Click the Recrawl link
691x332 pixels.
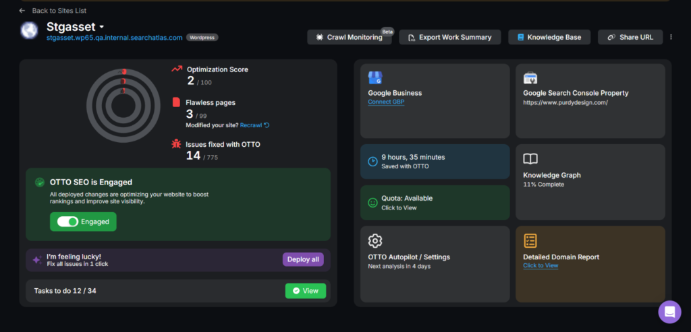click(251, 125)
